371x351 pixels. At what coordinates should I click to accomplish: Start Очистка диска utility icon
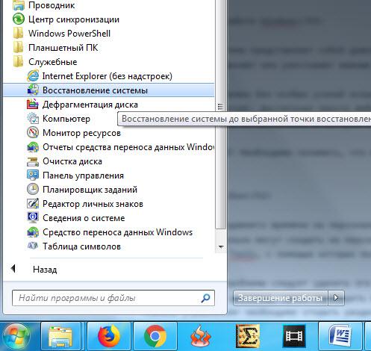(x=33, y=161)
